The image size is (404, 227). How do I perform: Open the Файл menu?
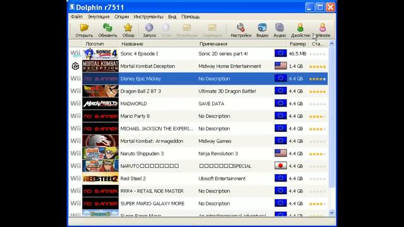76,17
